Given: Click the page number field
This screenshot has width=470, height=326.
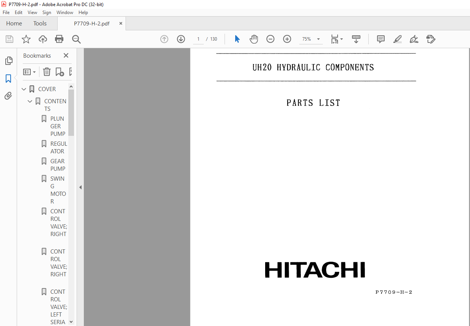Looking at the screenshot, I should tap(198, 39).
